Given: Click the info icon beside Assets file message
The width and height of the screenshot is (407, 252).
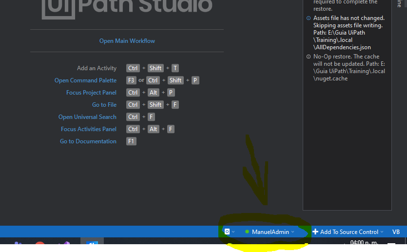Looking at the screenshot, I should (309, 18).
